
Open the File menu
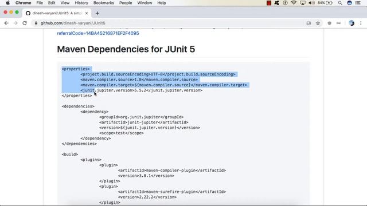tap(40, 3)
